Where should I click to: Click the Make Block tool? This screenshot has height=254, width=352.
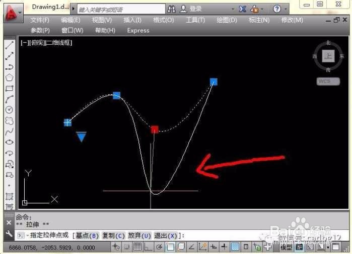click(x=9, y=175)
